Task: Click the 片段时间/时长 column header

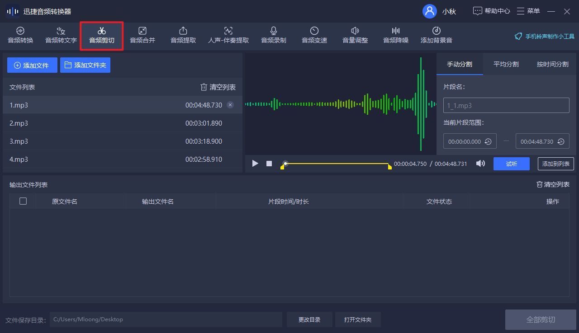Action: point(289,202)
